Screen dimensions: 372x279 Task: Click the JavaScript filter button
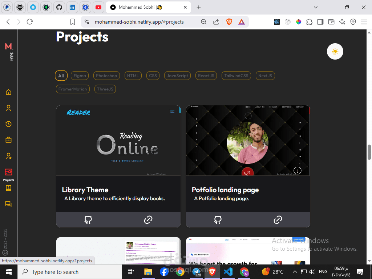coord(177,76)
